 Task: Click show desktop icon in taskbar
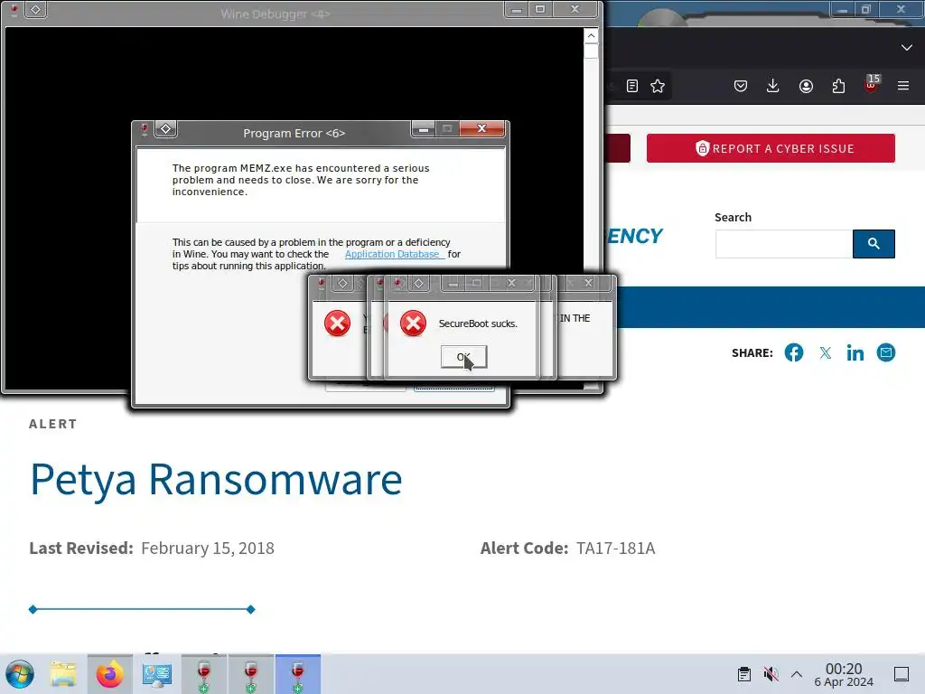point(902,674)
